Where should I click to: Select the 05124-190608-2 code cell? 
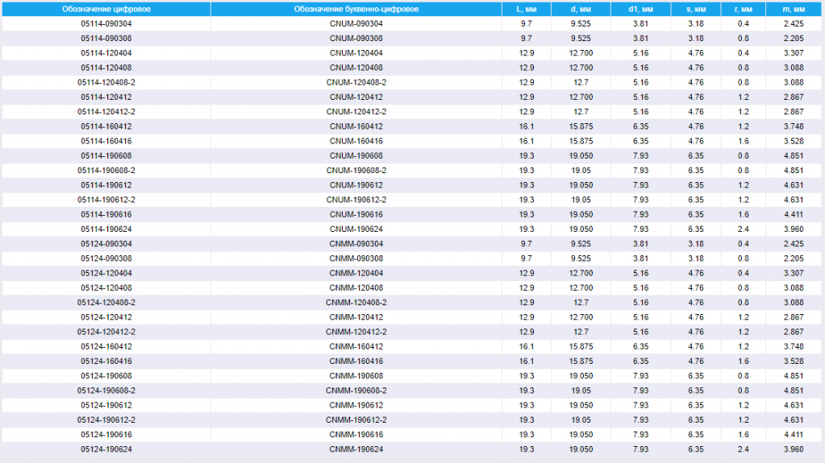point(106,391)
